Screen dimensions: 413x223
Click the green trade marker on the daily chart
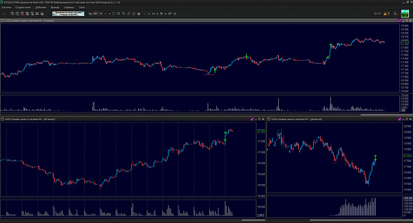375,158
